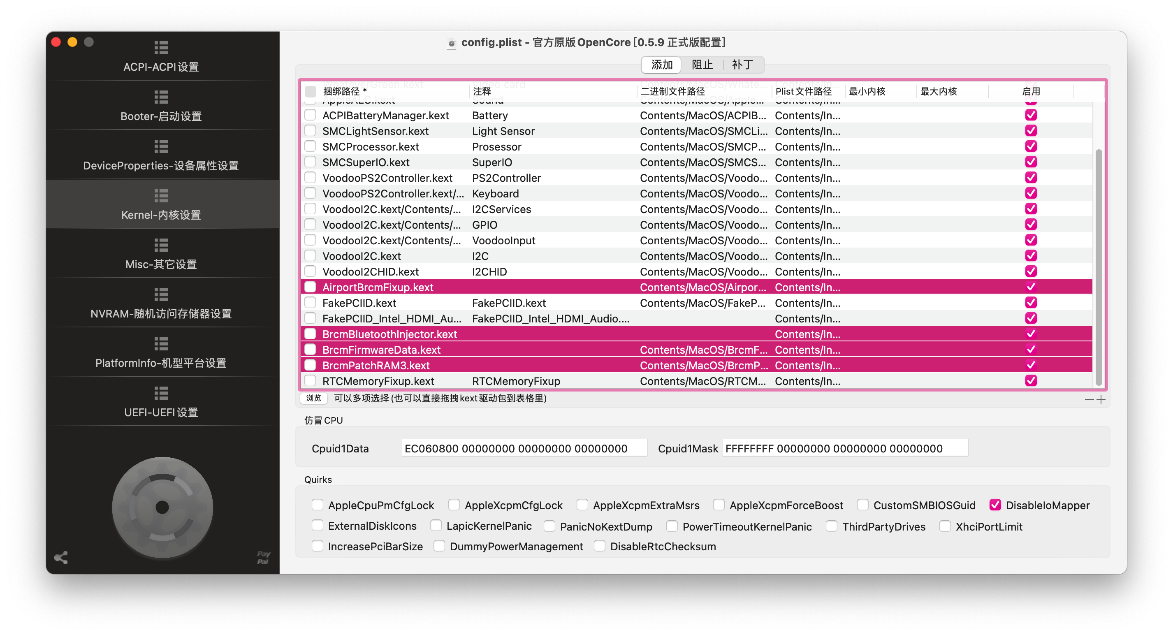This screenshot has height=635, width=1173.
Task: Click the 浏览 browse button
Action: [x=313, y=398]
